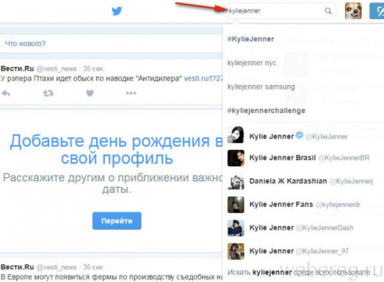Screen dimensions: 384x282
Task: Open the @KylieJenner_97 account suggestion
Action: click(x=303, y=251)
